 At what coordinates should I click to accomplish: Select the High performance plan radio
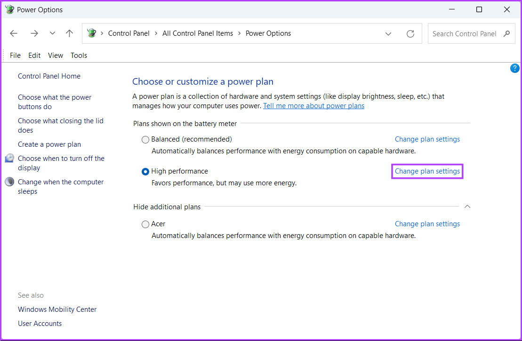145,172
